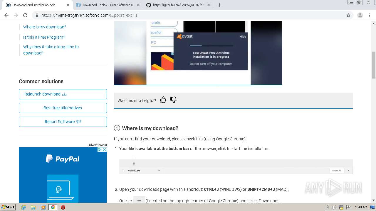Open the Action Center flag icon
Viewport: 376px width, 211px height.
click(349, 207)
